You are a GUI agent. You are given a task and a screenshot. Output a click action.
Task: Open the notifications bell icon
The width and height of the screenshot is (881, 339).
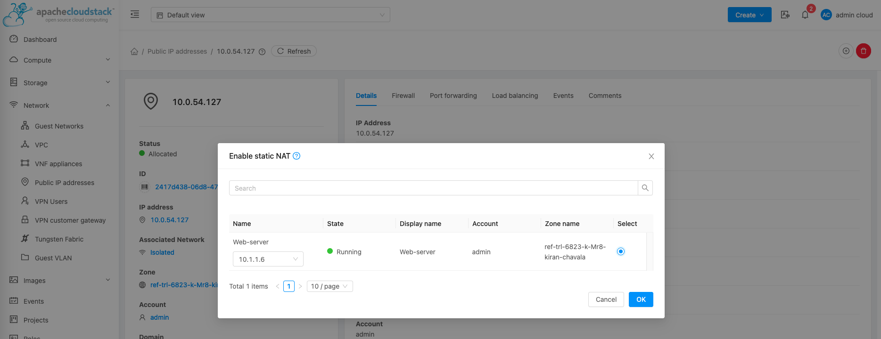(x=805, y=15)
